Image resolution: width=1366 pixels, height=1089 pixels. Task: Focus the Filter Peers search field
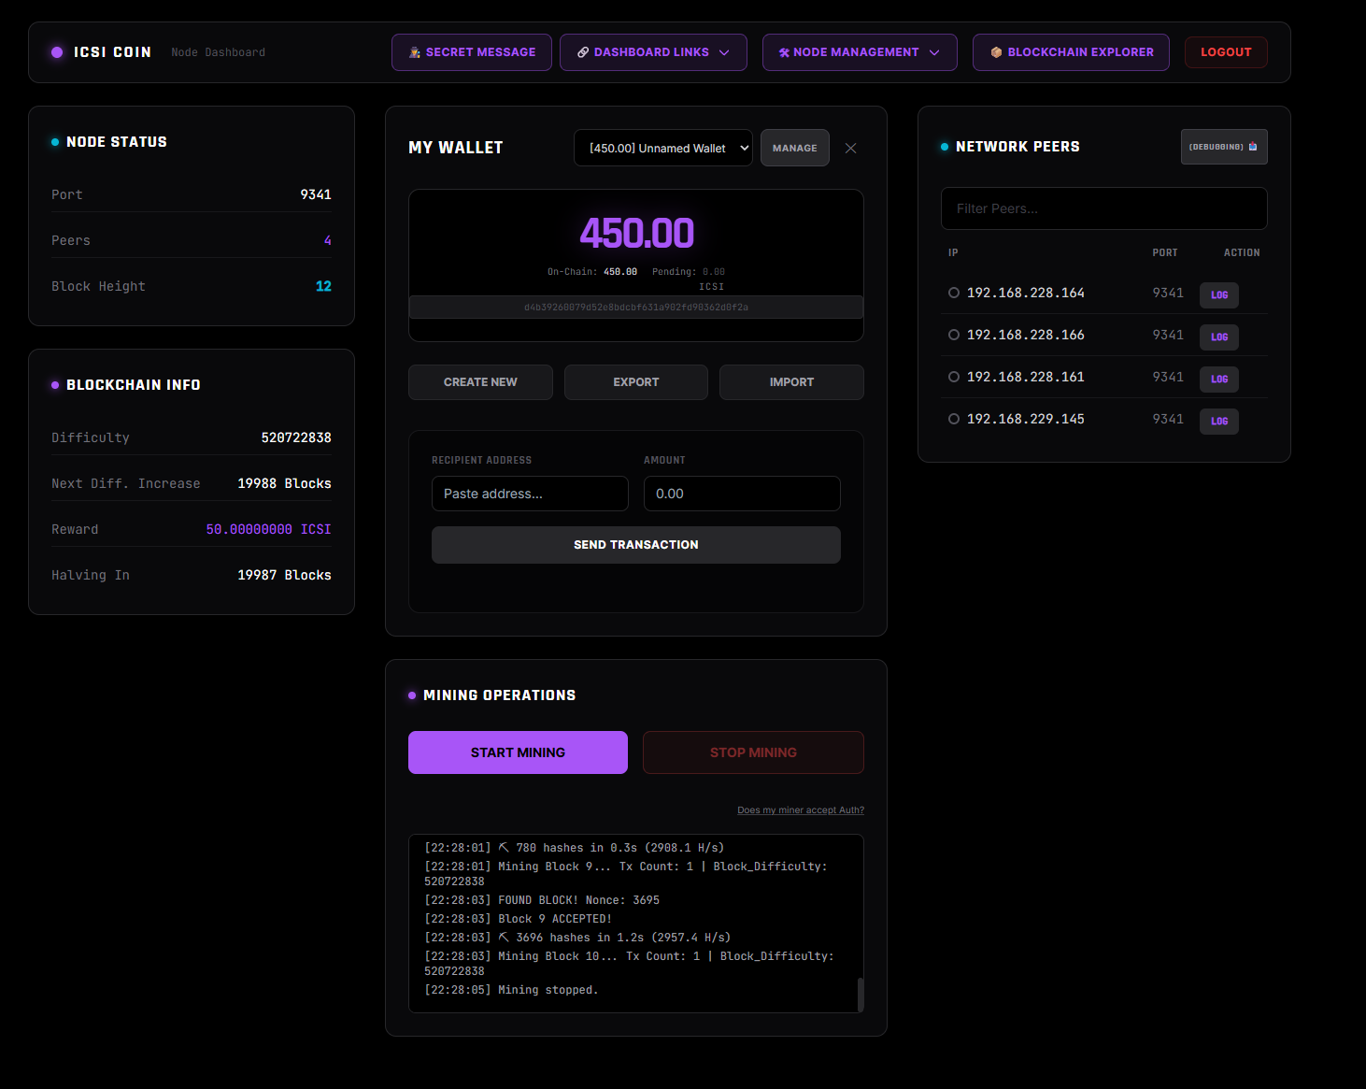[1104, 208]
